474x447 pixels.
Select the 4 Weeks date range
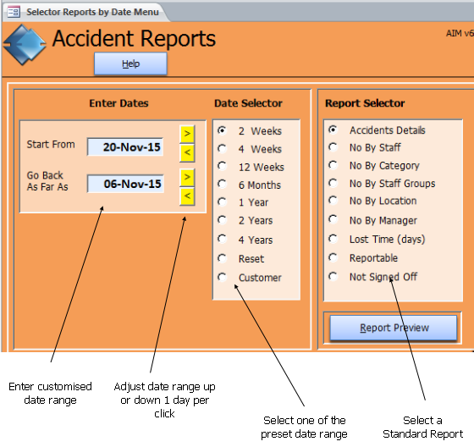pyautogui.click(x=250, y=149)
